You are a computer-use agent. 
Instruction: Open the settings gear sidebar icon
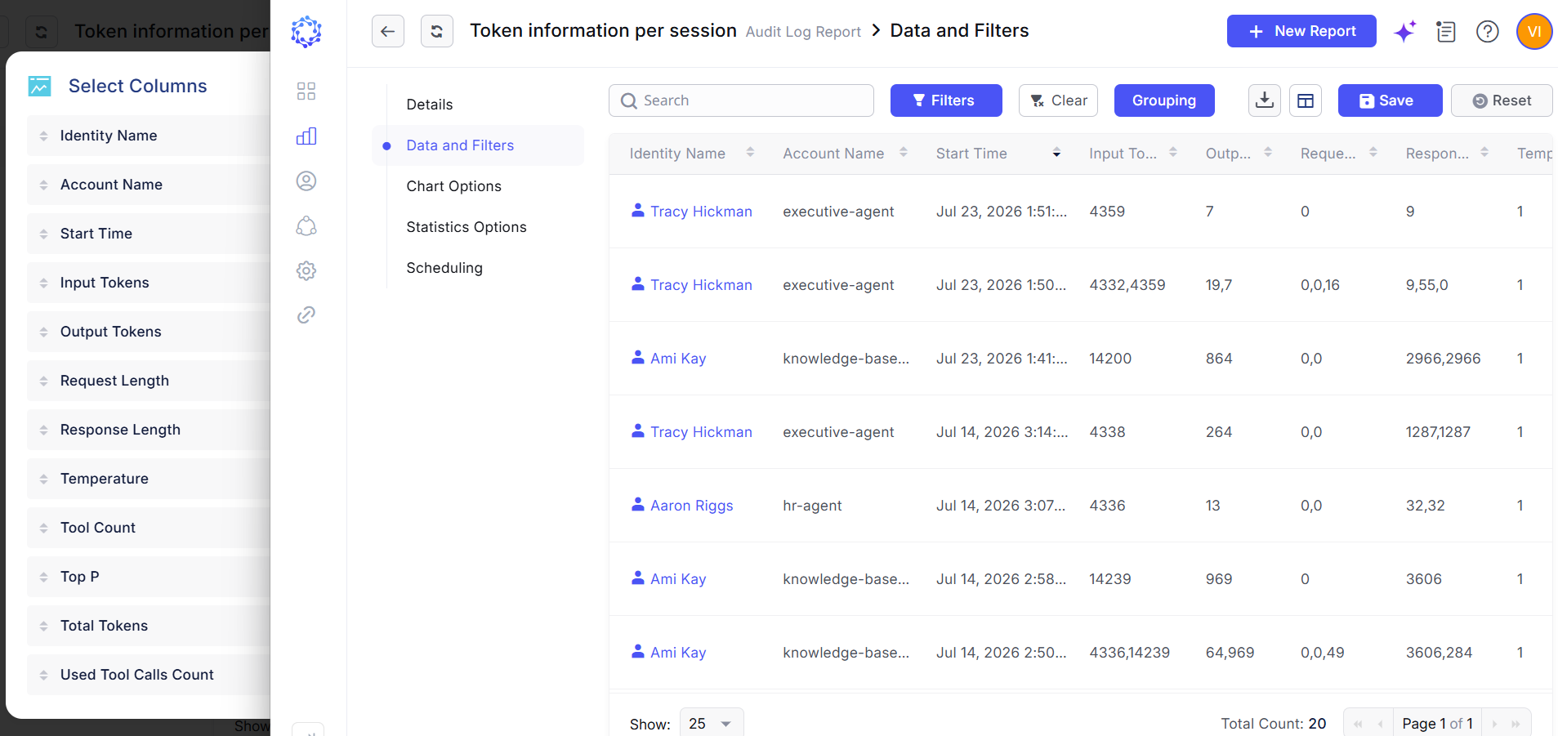click(x=306, y=270)
